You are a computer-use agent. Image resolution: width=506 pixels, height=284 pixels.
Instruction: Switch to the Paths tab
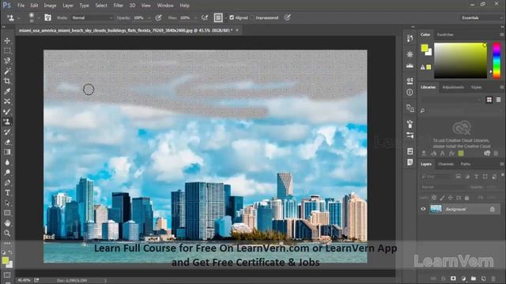(466, 164)
